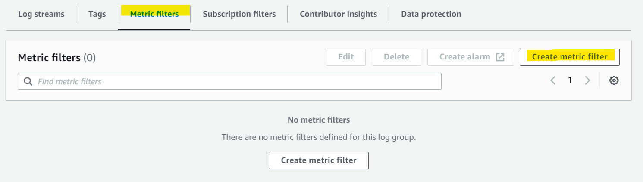Open the Tags tab
This screenshot has height=182, width=643.
[97, 14]
